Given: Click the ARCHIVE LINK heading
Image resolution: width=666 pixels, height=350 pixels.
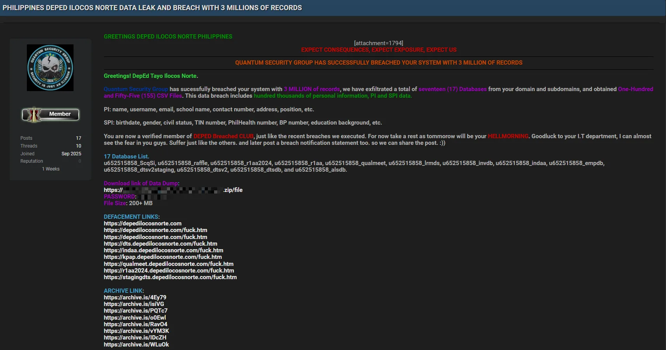Looking at the screenshot, I should (x=123, y=291).
